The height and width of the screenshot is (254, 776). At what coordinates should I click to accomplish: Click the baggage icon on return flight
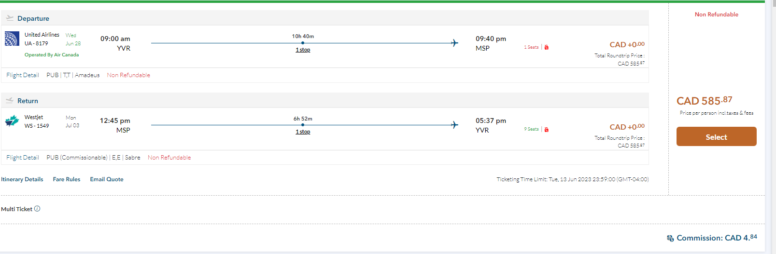(547, 130)
